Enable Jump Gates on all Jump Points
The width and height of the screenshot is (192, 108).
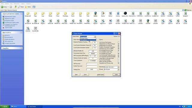(x=118, y=58)
